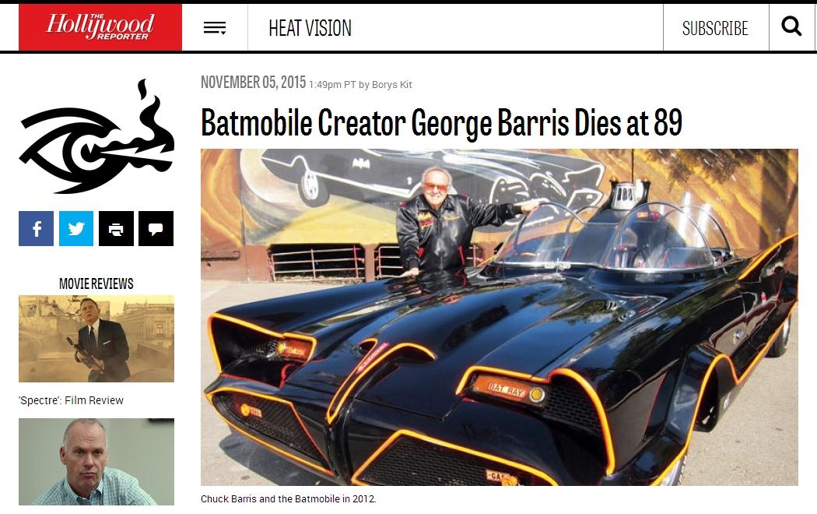This screenshot has width=817, height=514.
Task: Click the man in plaid shirt thumbnail
Action: [96, 462]
